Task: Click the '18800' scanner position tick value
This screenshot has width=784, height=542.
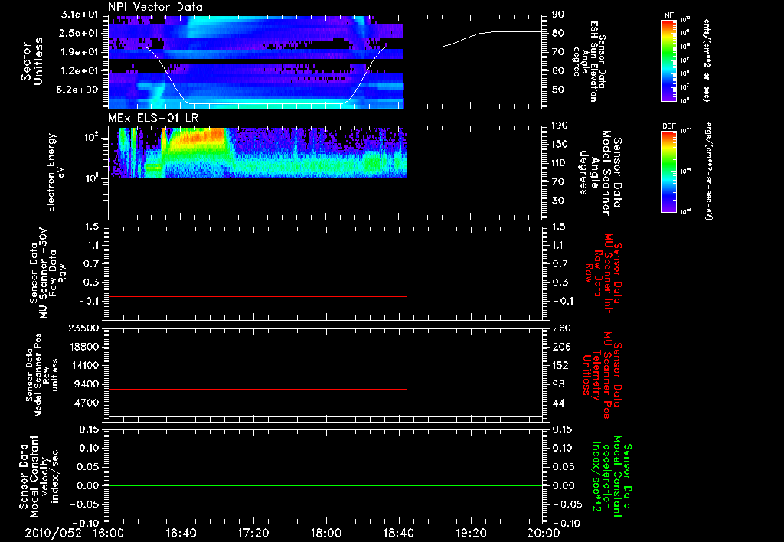Action: click(83, 347)
